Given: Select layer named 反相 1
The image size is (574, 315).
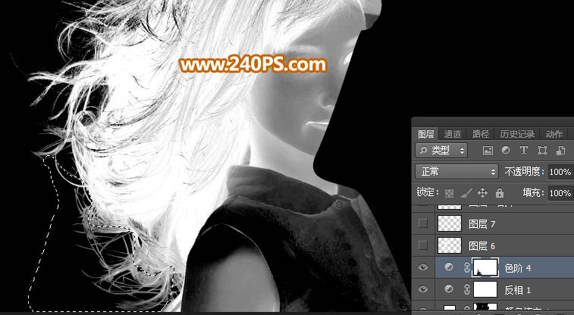Looking at the screenshot, I should click(517, 290).
